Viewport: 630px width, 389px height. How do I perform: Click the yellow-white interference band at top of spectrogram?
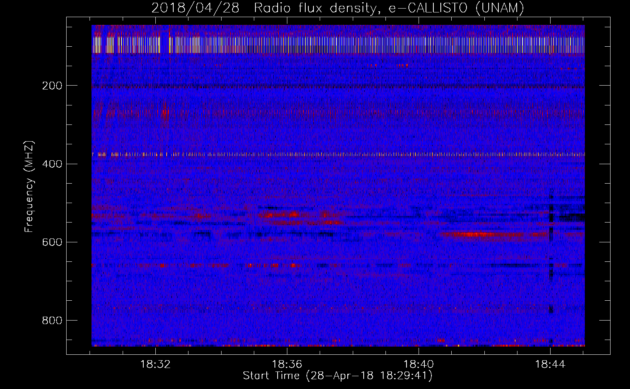point(338,45)
